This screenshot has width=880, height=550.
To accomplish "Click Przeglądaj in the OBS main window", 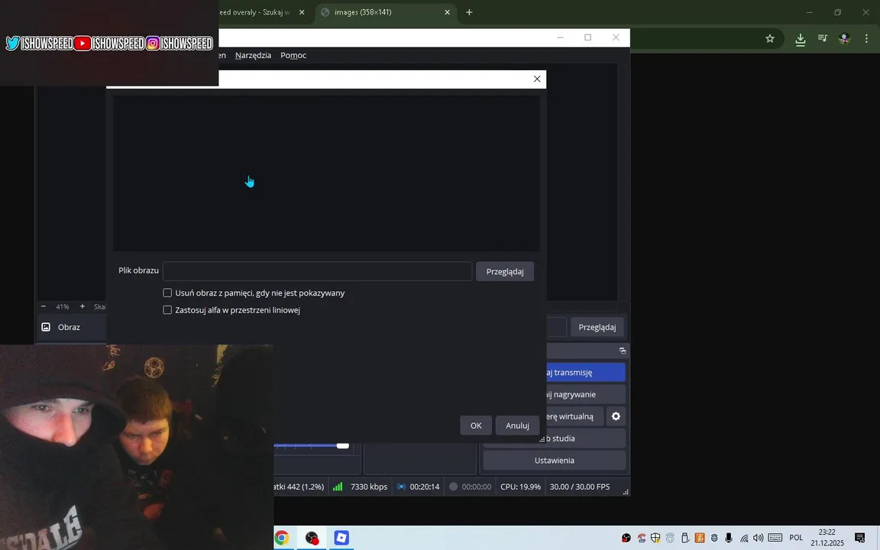I will point(597,327).
